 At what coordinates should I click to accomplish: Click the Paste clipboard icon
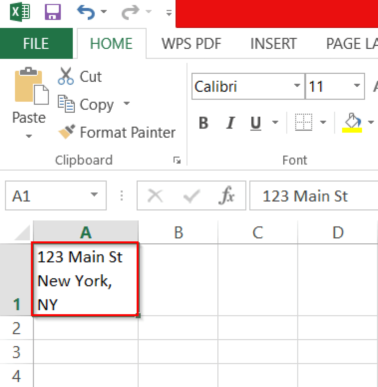click(x=31, y=86)
